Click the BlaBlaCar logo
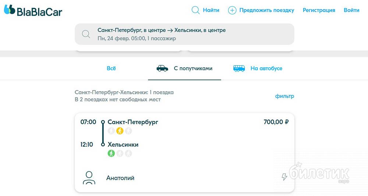The image size is (368, 196). pos(33,11)
